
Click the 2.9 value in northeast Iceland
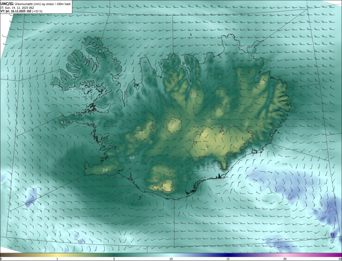tap(262, 82)
